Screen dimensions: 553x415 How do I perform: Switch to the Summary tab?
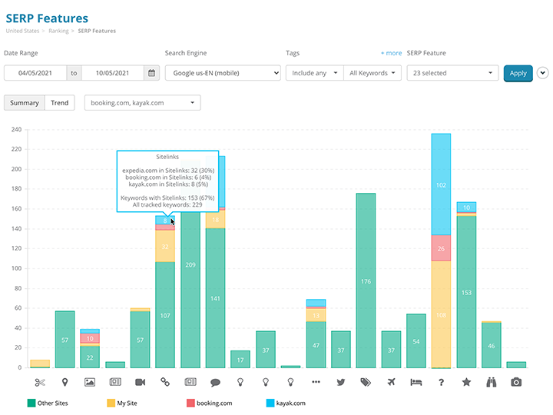(x=25, y=102)
